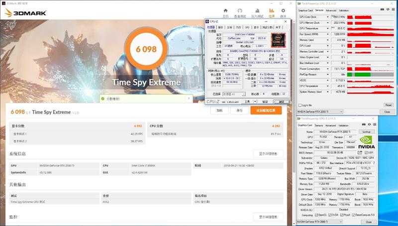Toggle the PhysX checkbox

(342, 215)
